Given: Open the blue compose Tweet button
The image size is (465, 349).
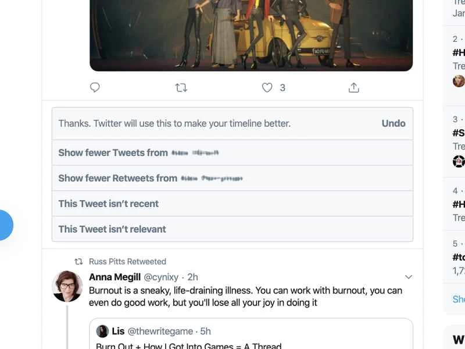Looking at the screenshot, I should click(x=5, y=225).
